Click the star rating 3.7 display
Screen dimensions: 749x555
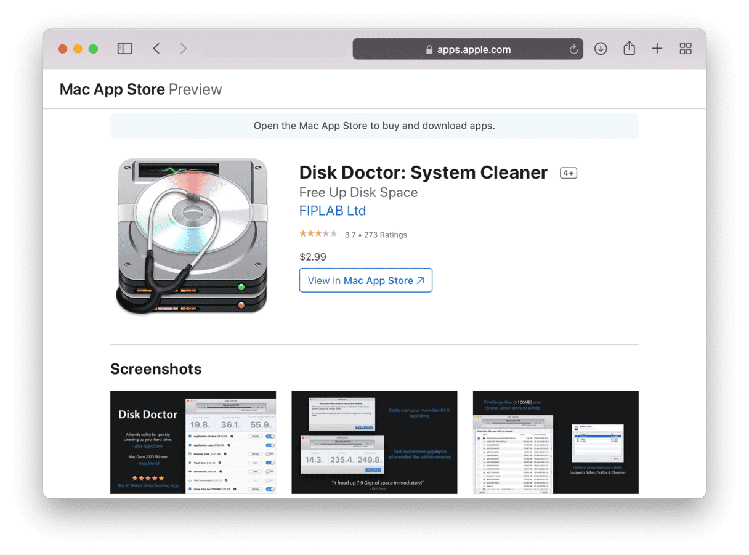click(318, 234)
